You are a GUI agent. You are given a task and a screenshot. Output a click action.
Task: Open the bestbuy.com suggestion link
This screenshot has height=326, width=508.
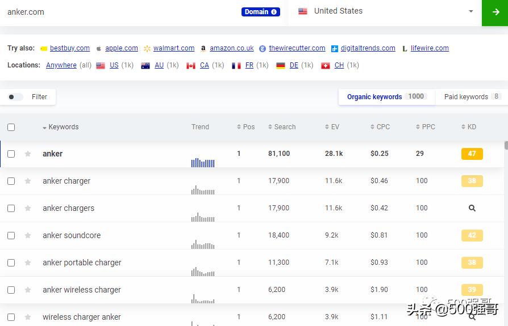pos(70,48)
